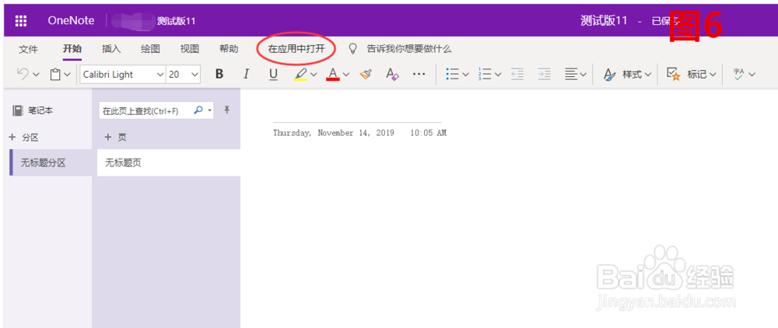The image size is (778, 328).
Task: Switch to the 绘图 tab
Action: point(150,49)
